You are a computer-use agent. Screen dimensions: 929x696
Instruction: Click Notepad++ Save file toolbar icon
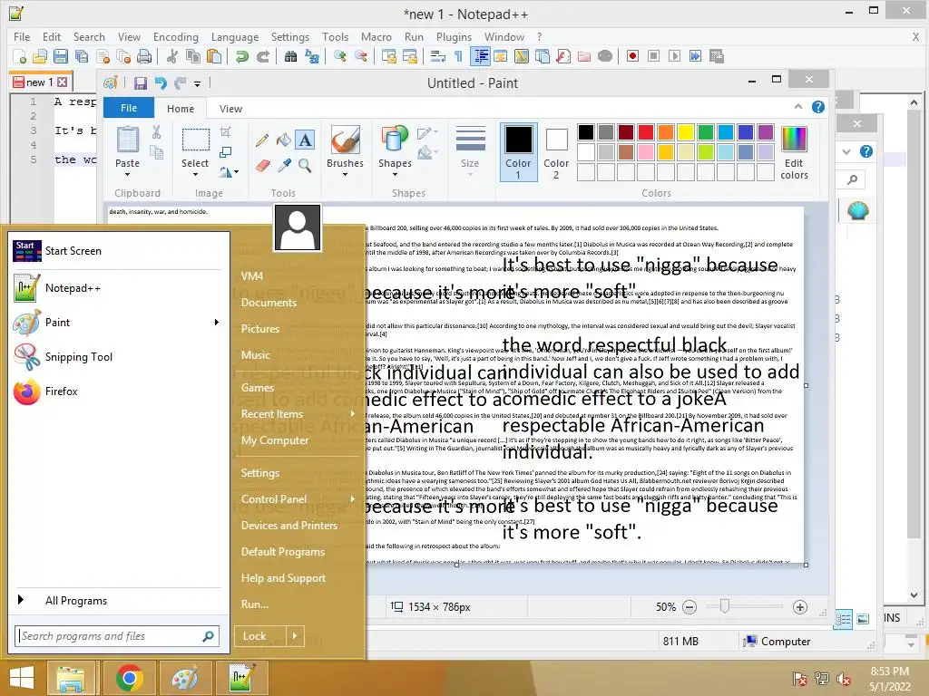pyautogui.click(x=61, y=56)
